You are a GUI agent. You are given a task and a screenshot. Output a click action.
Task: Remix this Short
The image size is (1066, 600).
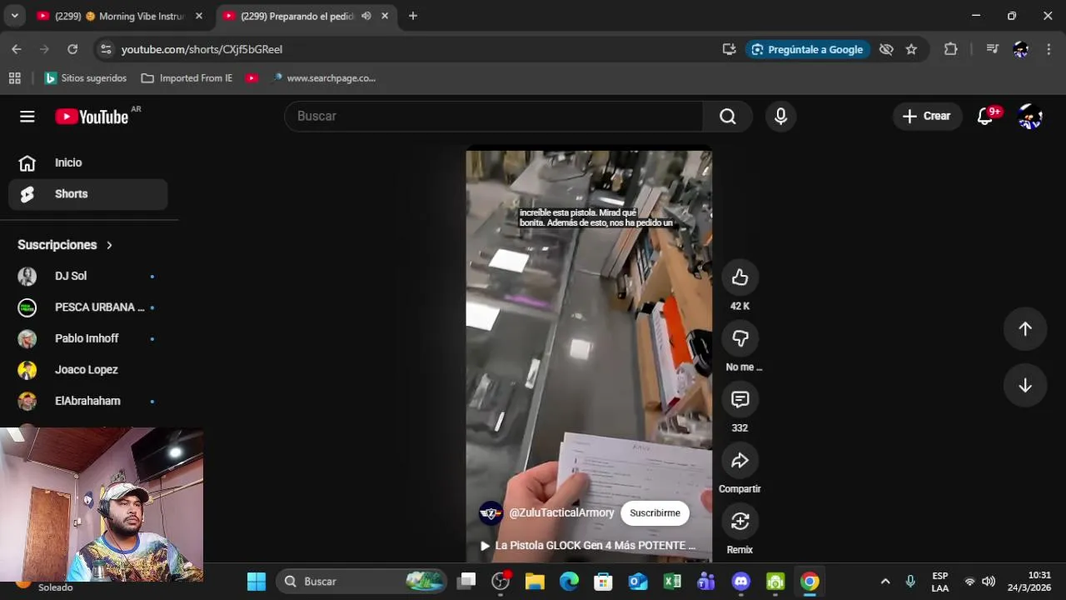pyautogui.click(x=740, y=521)
